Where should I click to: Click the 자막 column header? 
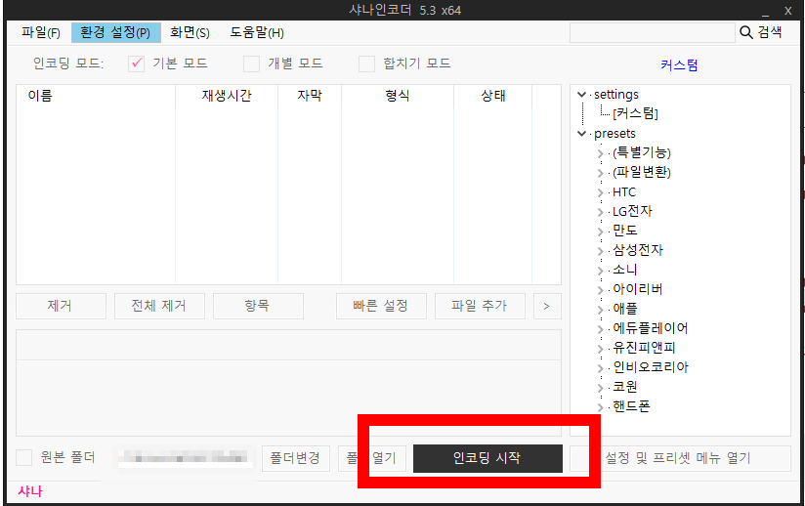tap(310, 96)
